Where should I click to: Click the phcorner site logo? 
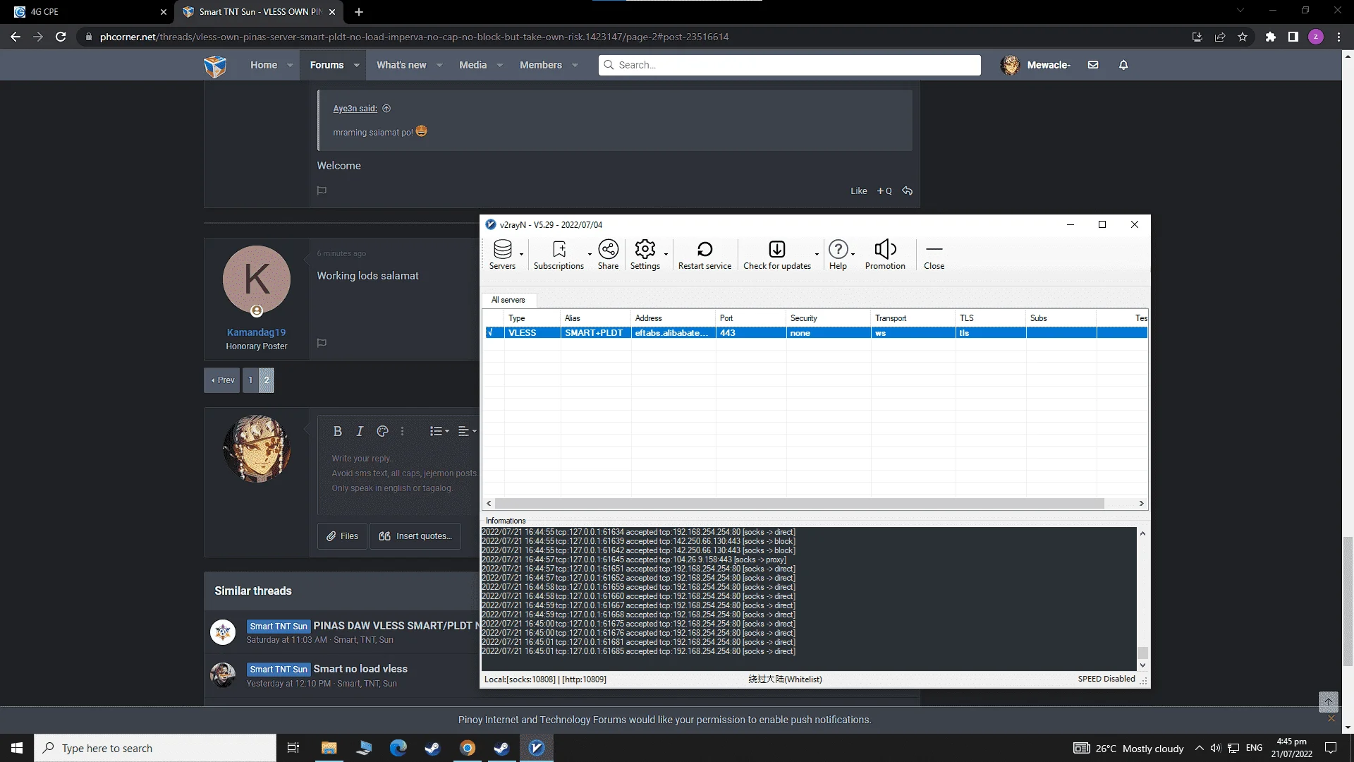click(x=215, y=66)
